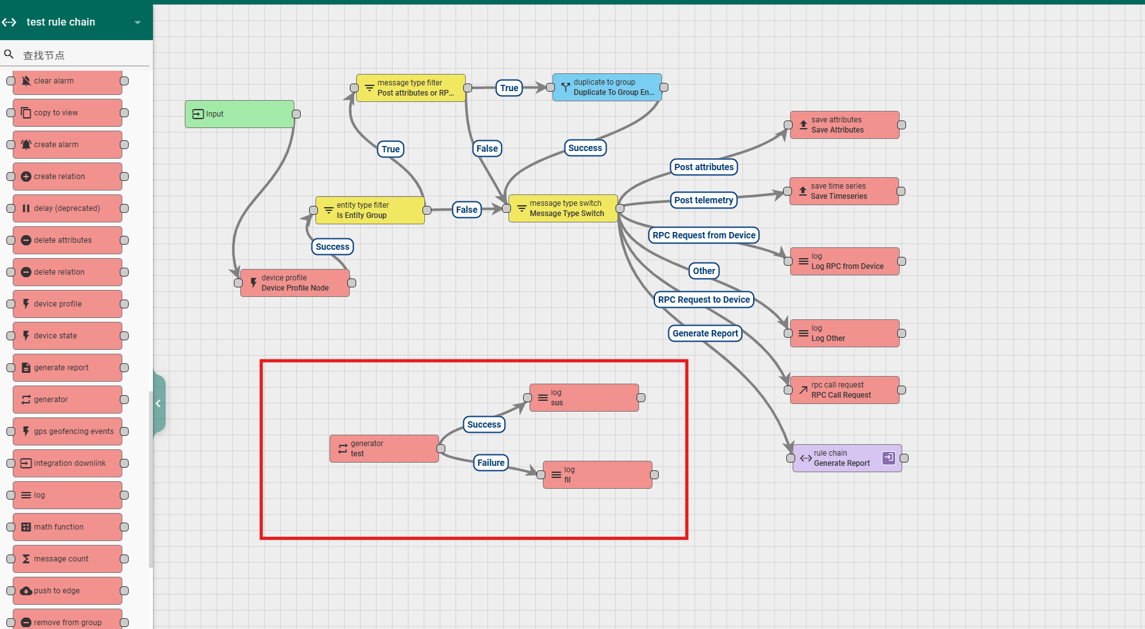The width and height of the screenshot is (1145, 629).
Task: Select the Message Type Switch node
Action: pos(563,208)
